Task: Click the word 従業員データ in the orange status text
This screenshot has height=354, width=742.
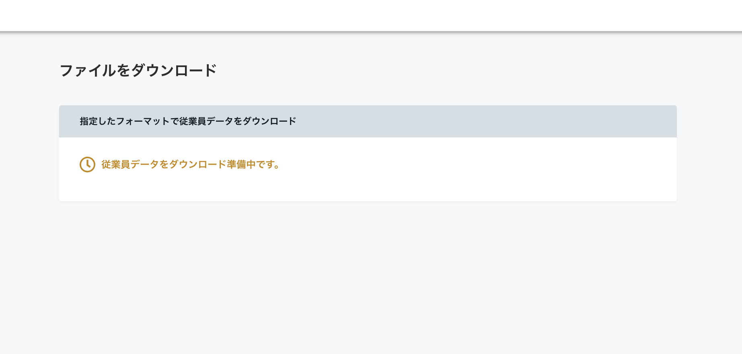Action: coord(130,164)
